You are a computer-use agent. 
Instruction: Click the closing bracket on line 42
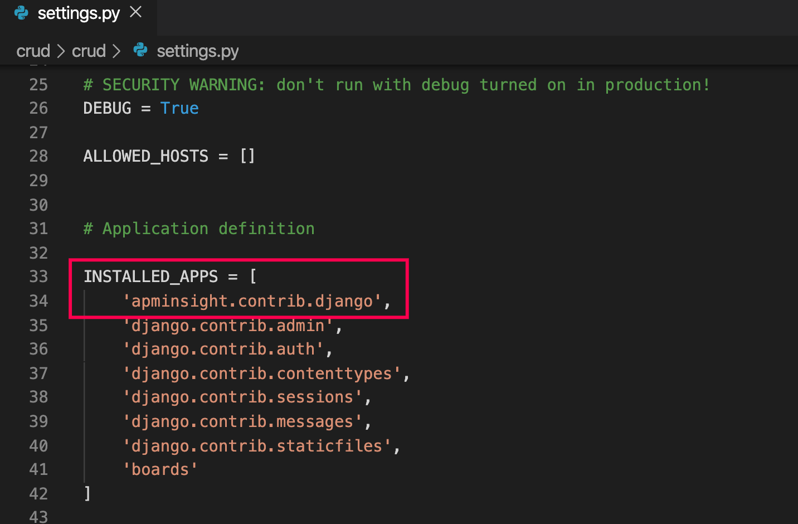point(87,493)
